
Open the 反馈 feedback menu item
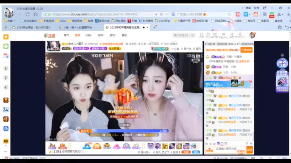pos(256,8)
